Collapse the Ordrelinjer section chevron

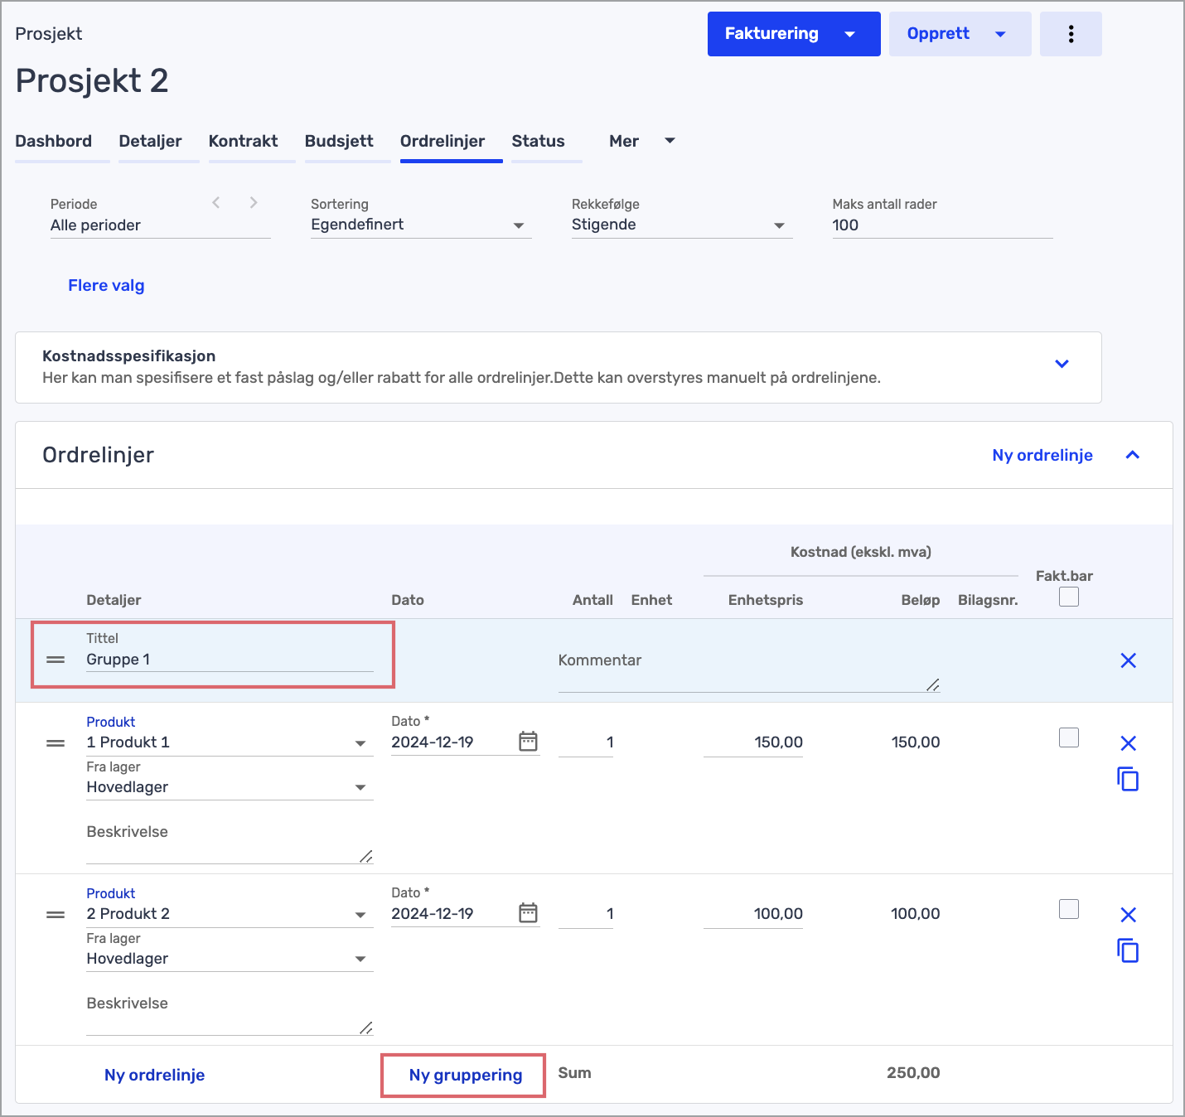tap(1133, 455)
